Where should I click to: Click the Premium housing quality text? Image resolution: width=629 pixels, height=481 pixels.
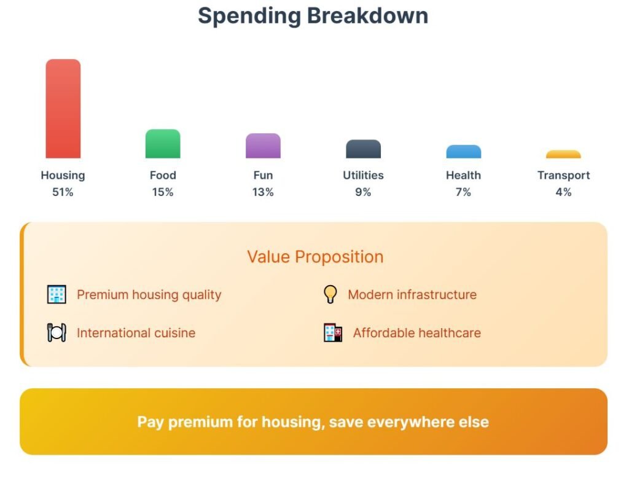(149, 295)
